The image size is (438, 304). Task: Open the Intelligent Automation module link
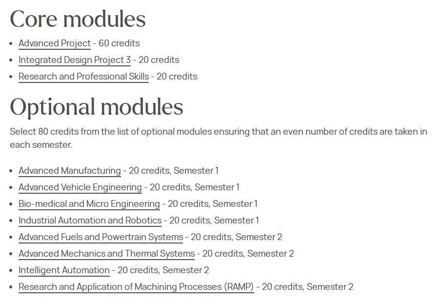tap(64, 270)
